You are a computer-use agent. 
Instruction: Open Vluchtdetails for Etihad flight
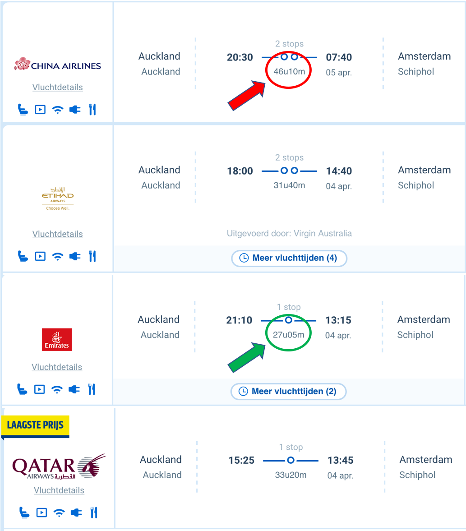(x=58, y=234)
